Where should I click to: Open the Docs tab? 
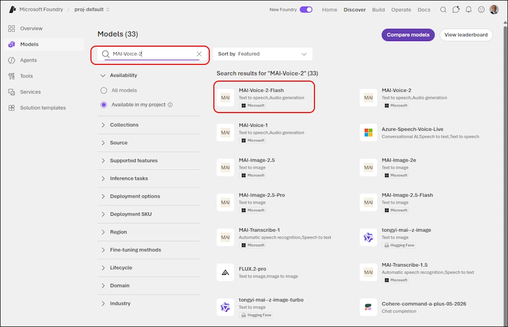point(424,10)
